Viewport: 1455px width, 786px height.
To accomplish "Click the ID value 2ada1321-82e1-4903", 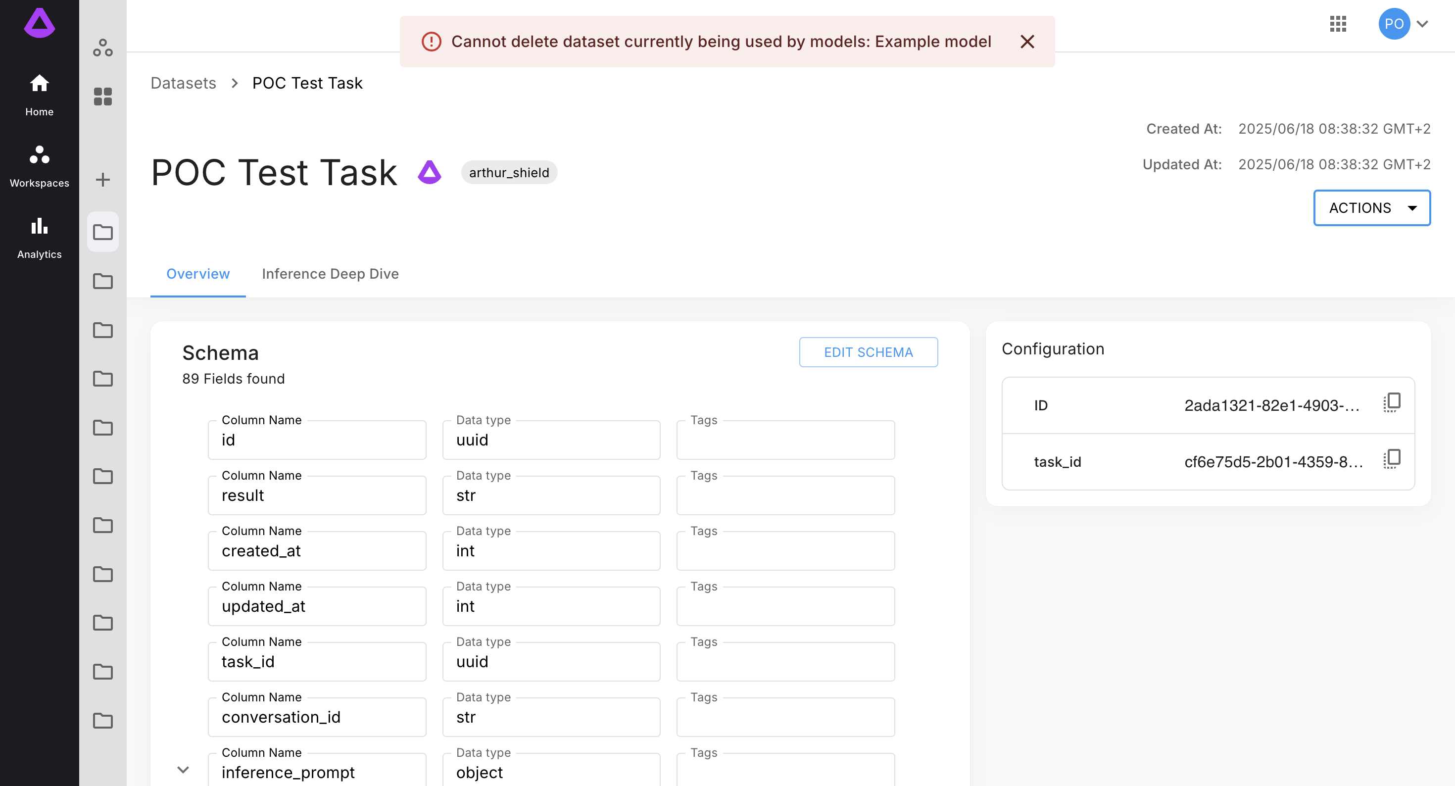I will pyautogui.click(x=1272, y=405).
